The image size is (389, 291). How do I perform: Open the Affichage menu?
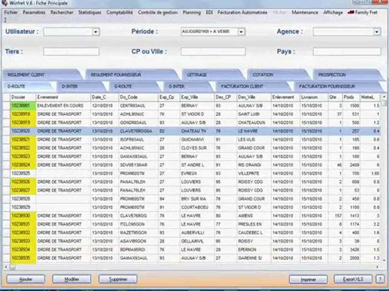click(x=333, y=12)
